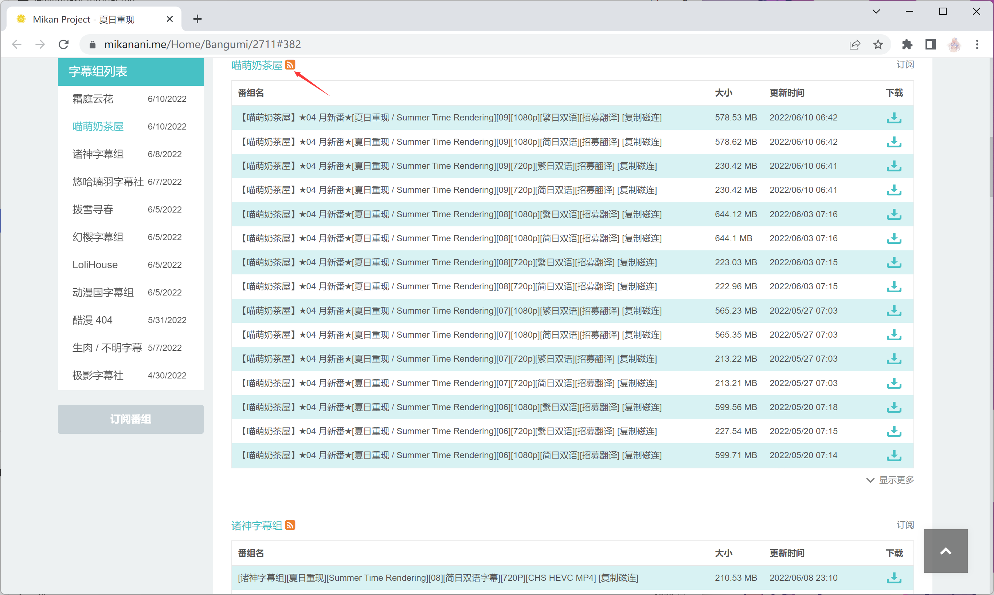The image size is (994, 595).
Task: Click the browser reload button
Action: [x=63, y=44]
